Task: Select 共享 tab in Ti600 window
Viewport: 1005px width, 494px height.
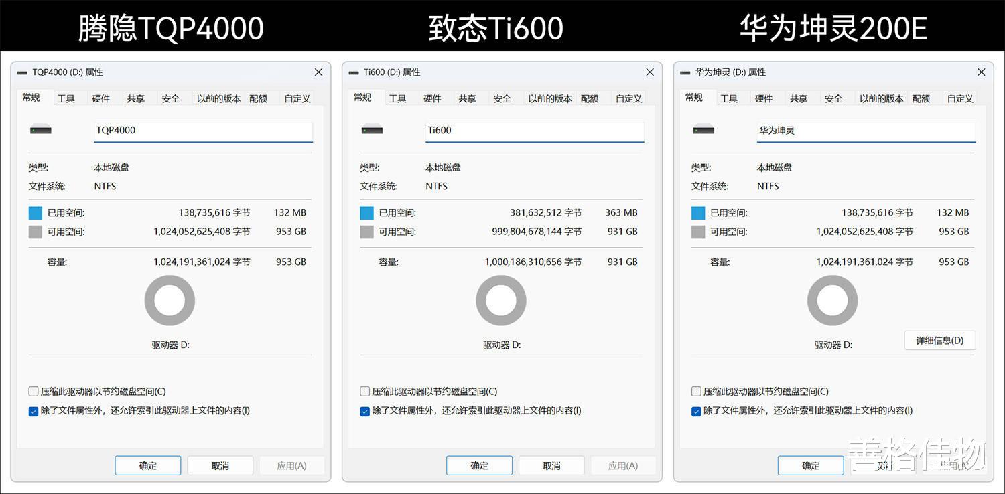Action: tap(468, 98)
